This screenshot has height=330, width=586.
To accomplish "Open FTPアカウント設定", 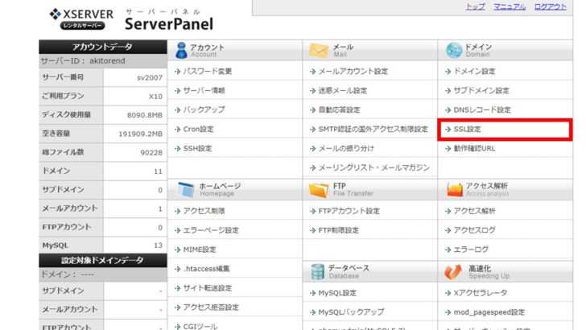I will pos(349,211).
